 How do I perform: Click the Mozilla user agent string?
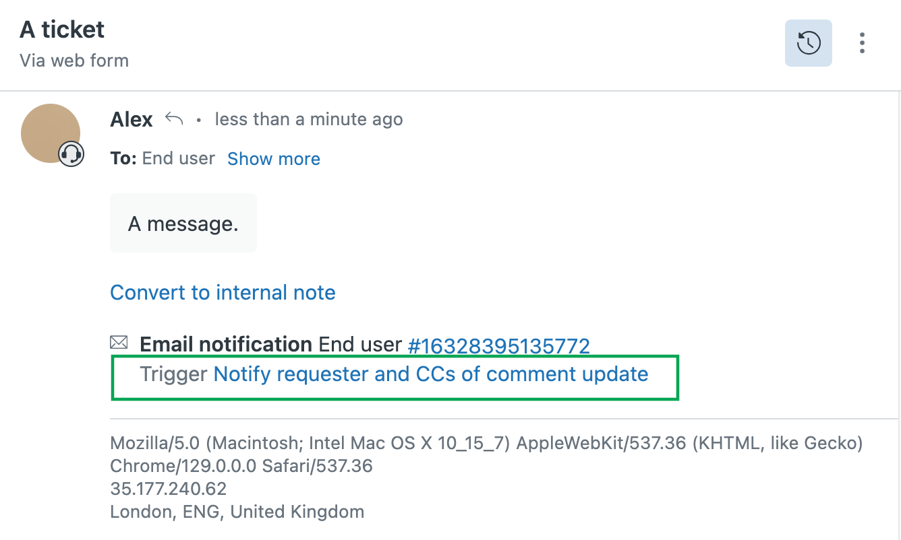point(486,443)
